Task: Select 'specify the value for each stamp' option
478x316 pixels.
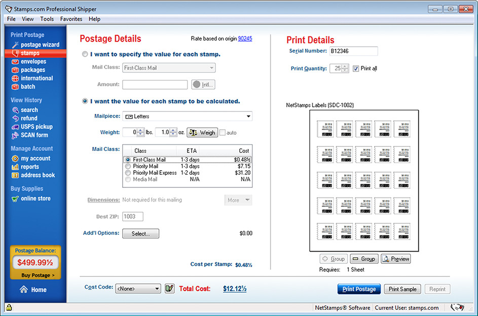Action: click(85, 54)
